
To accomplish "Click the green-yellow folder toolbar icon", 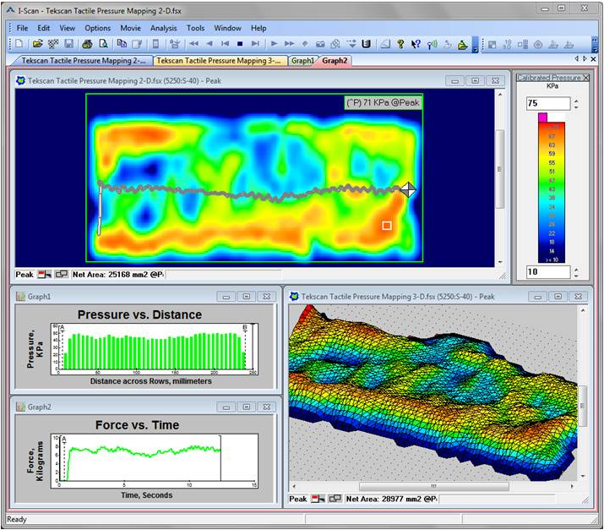I will (x=463, y=45).
